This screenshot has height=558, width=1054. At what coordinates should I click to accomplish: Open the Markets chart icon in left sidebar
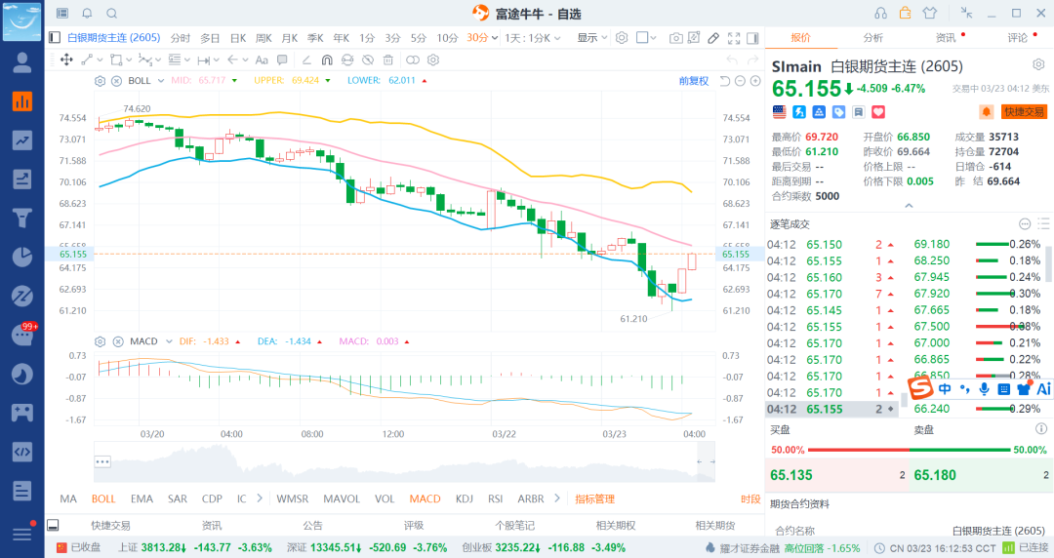21,101
